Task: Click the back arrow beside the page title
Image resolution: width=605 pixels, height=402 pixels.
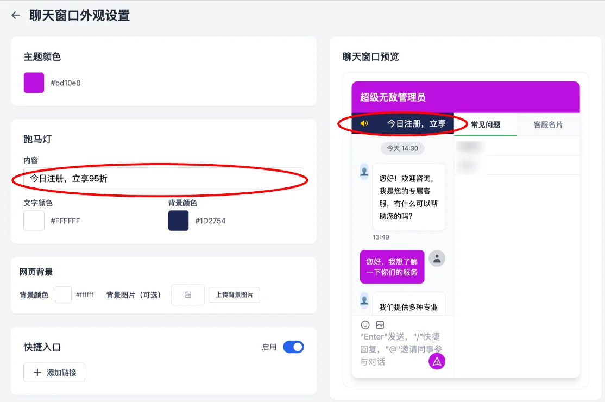Action: pos(15,15)
